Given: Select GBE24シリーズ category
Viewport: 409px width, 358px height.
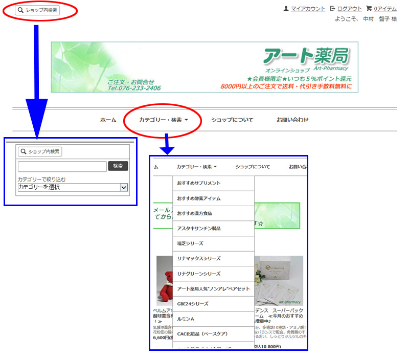Looking at the screenshot, I should (213, 304).
